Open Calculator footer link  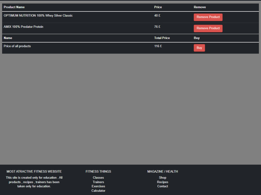(x=98, y=191)
